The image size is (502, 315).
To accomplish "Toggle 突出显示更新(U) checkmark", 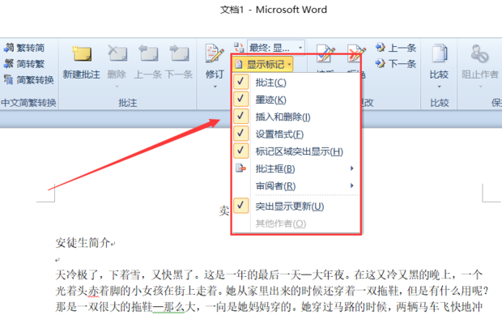I will click(x=240, y=206).
